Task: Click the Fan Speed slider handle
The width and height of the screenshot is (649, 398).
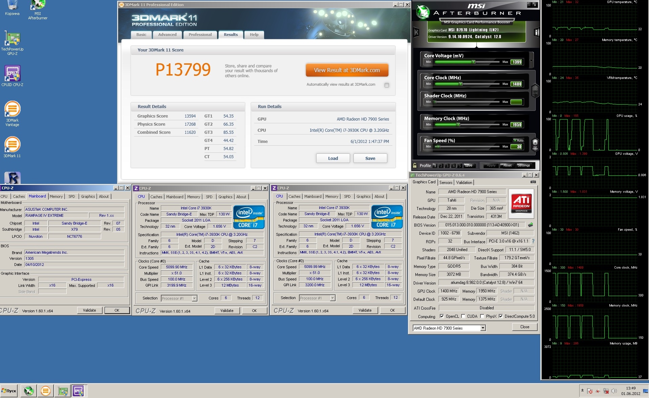Action: pos(438,147)
